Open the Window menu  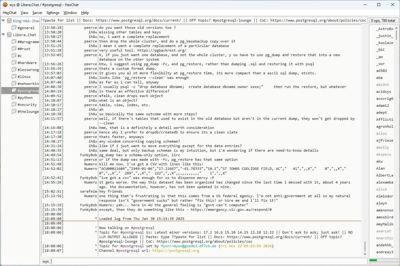(x=70, y=13)
